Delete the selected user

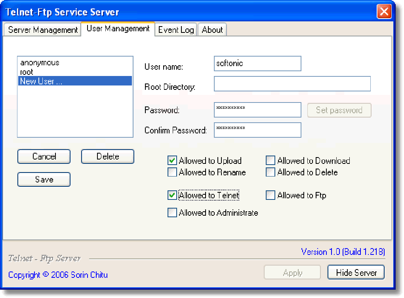click(x=107, y=156)
